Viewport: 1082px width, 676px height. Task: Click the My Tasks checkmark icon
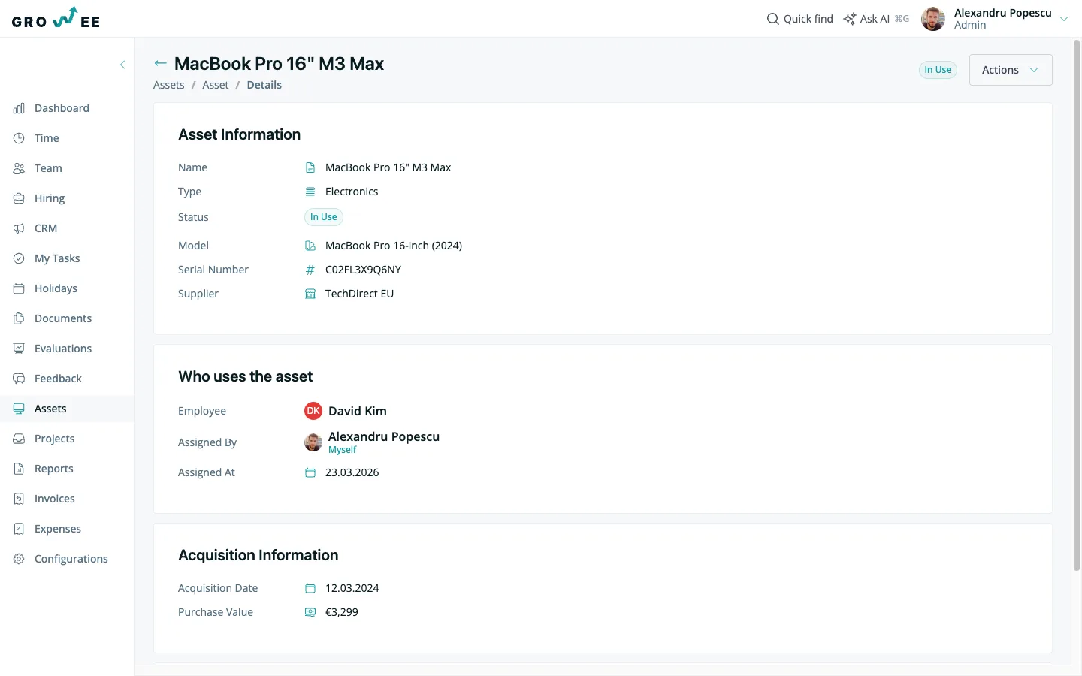coord(19,258)
